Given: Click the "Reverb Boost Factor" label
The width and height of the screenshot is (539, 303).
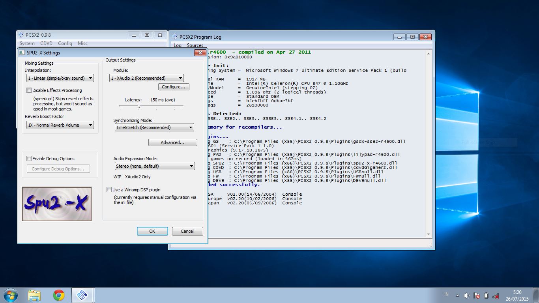Looking at the screenshot, I should coord(44,117).
